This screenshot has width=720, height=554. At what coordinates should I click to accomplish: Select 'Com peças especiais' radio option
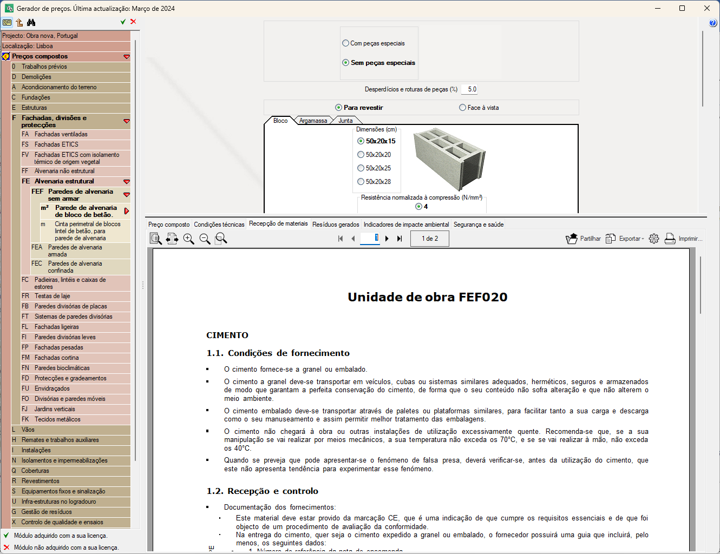346,43
